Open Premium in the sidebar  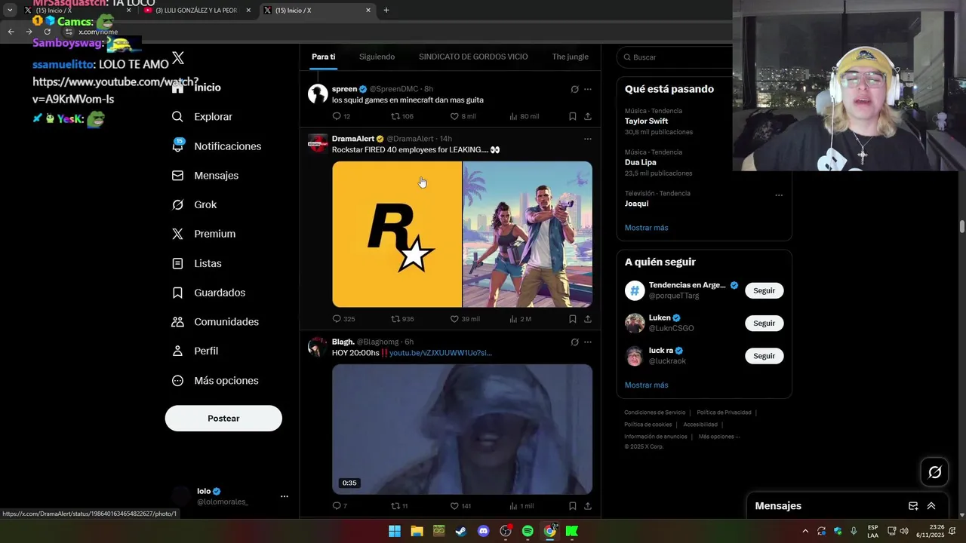pos(204,234)
